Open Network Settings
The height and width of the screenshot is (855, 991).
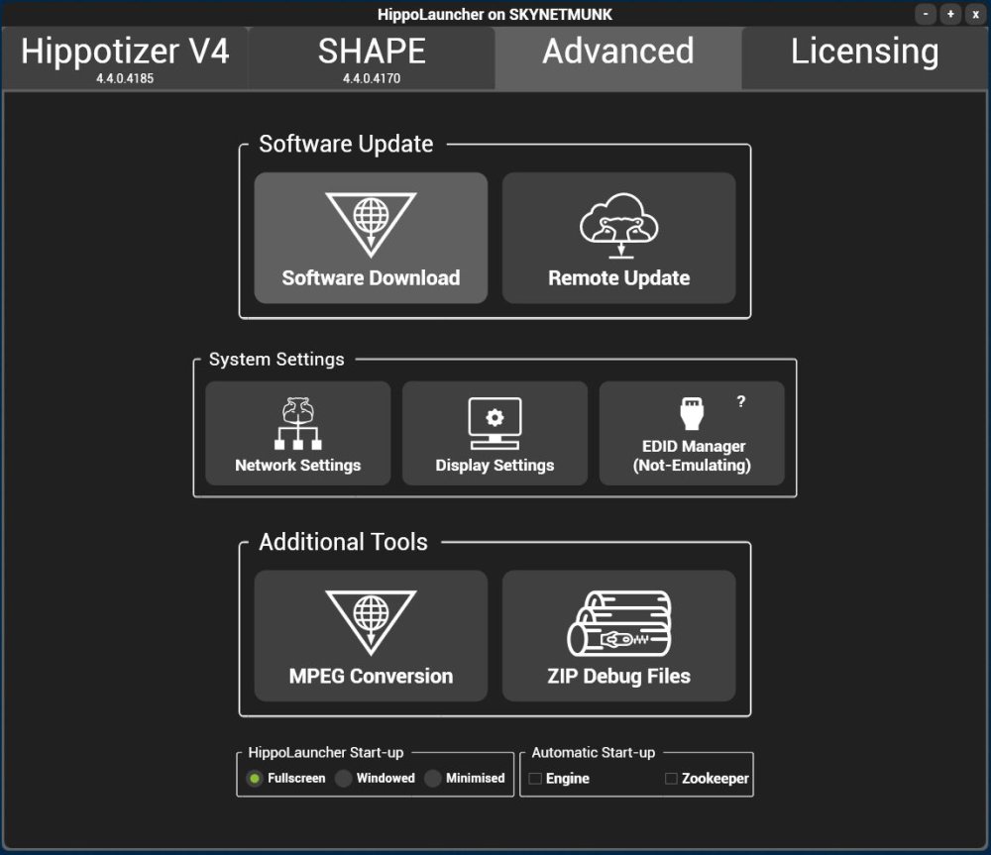pos(296,433)
